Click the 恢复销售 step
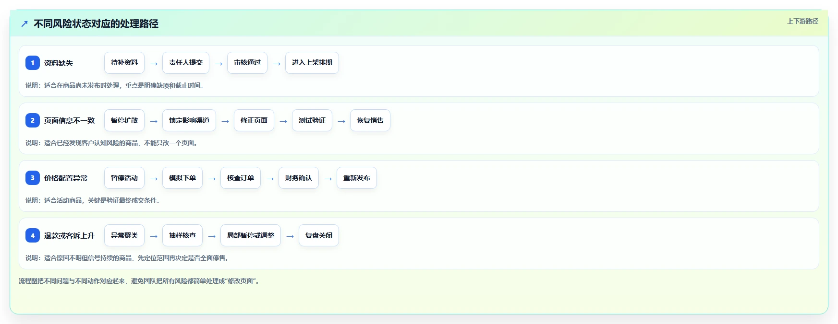This screenshot has height=324, width=838. [x=370, y=120]
